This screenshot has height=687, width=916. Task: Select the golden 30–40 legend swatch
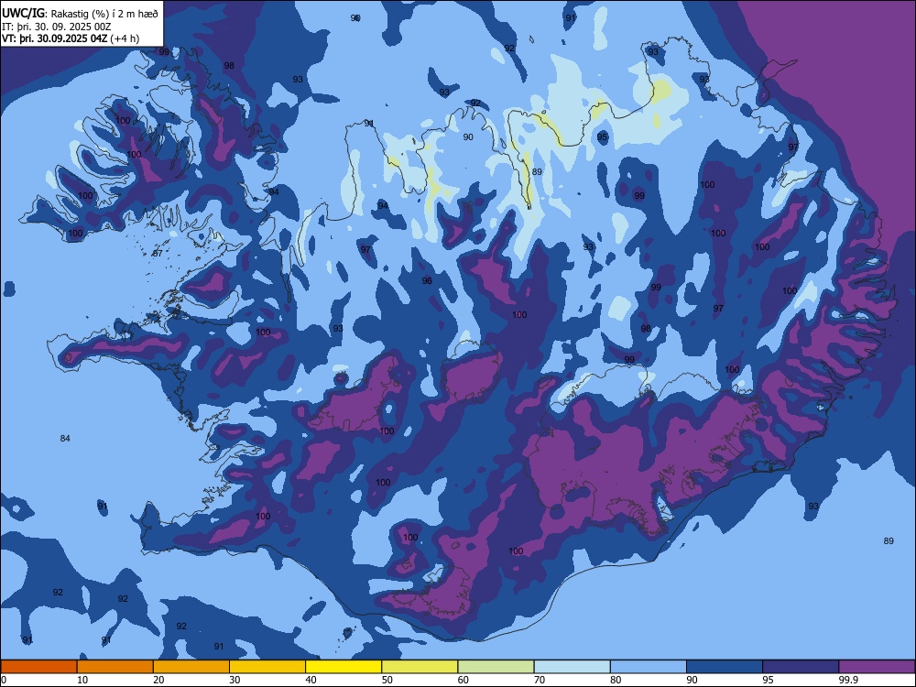point(267,667)
